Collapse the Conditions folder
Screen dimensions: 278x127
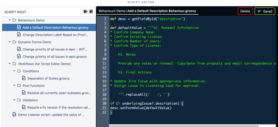click(14, 71)
